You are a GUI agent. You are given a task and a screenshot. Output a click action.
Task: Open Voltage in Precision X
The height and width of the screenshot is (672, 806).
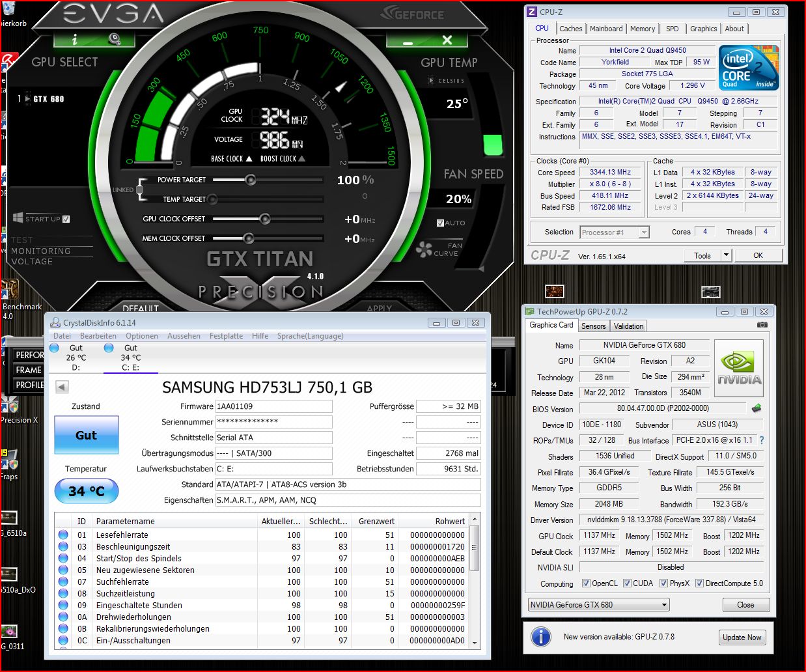(x=32, y=261)
